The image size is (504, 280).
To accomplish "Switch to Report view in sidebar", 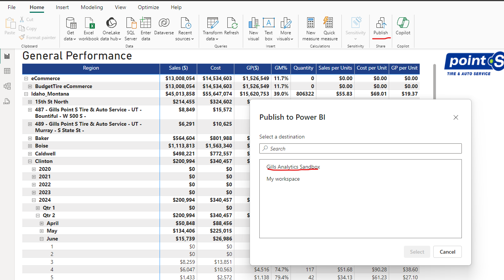I will [x=7, y=56].
